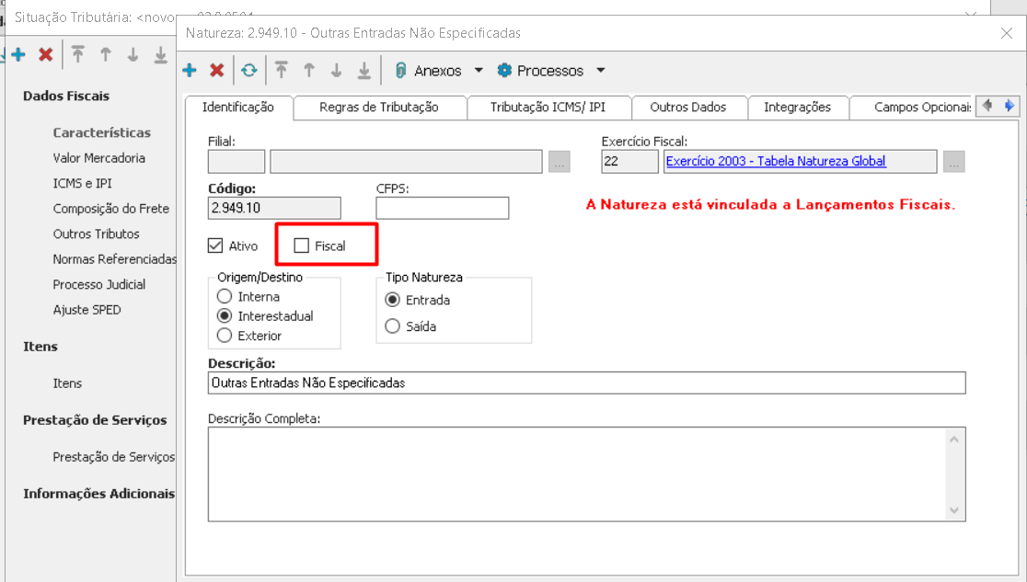Screen dimensions: 1027x582
Task: Open the Processos dropdown arrow
Action: 601,70
